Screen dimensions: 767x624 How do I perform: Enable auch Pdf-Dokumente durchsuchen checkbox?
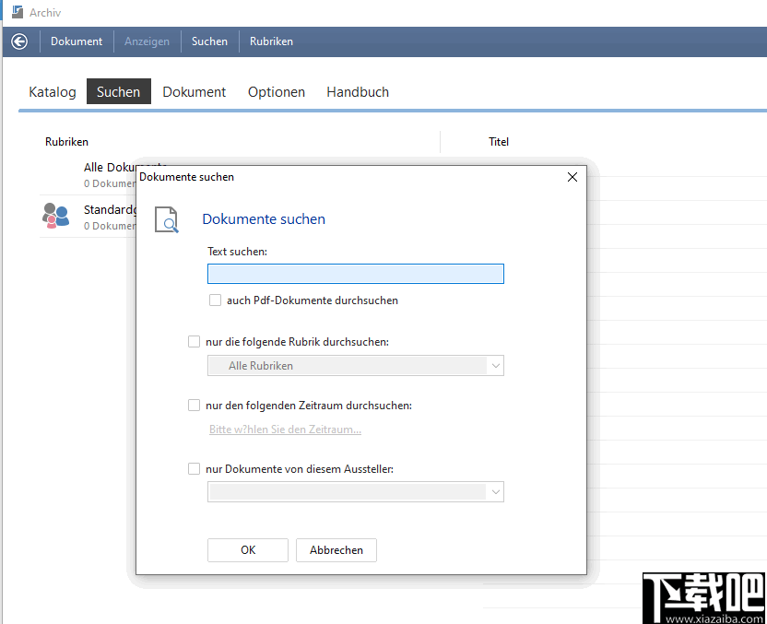click(215, 300)
